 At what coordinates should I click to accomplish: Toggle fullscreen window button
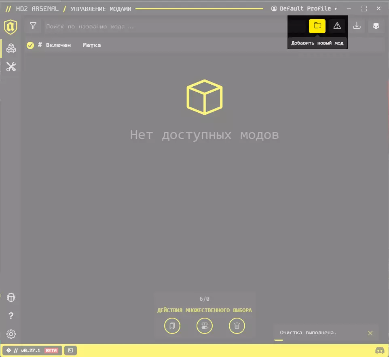click(x=364, y=9)
